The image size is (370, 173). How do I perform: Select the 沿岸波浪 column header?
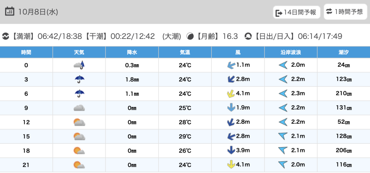(x=291, y=53)
